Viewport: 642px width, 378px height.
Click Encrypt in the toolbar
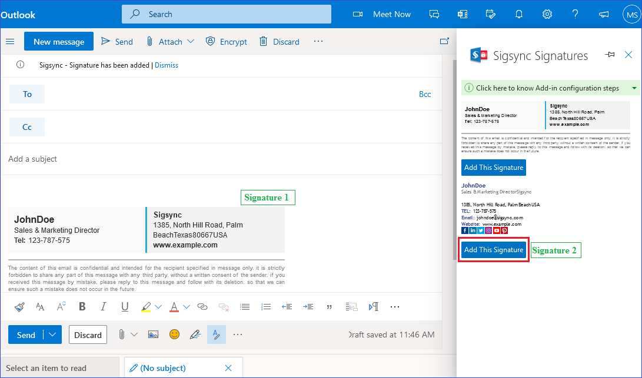[x=227, y=42]
